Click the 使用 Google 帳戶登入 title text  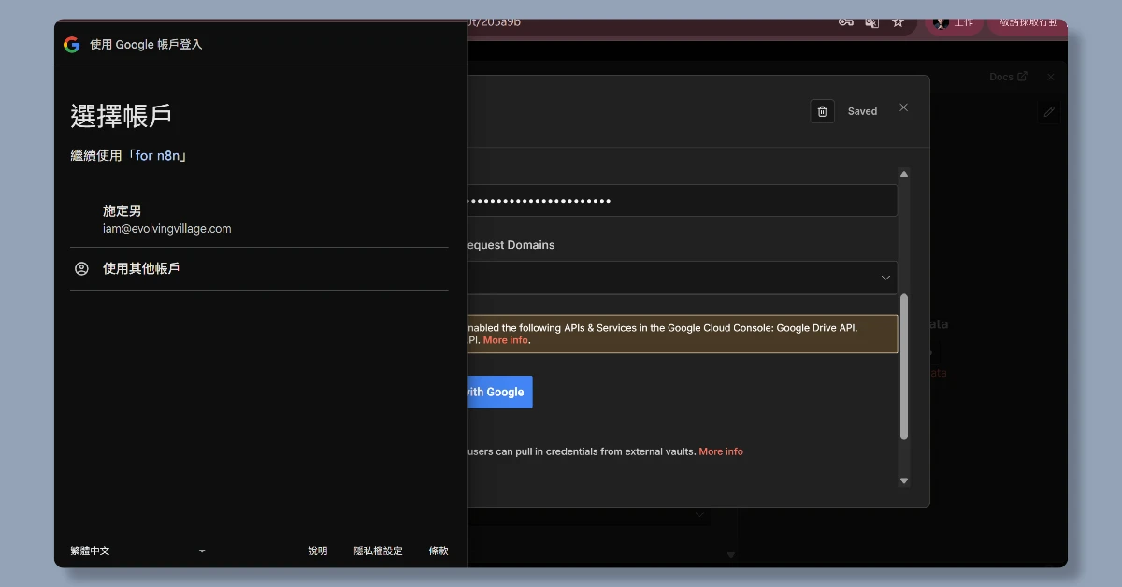[x=146, y=44]
